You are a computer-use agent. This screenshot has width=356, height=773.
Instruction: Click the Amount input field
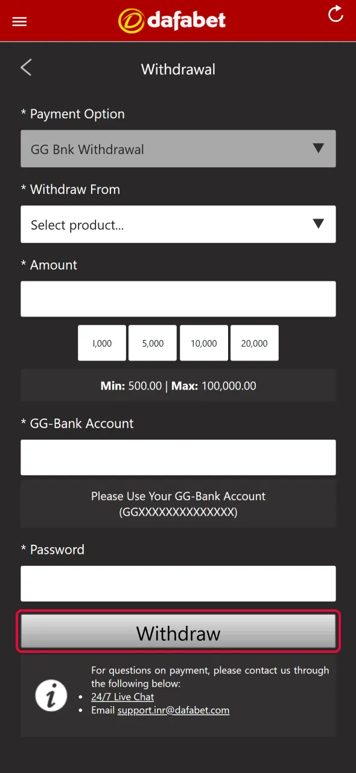pyautogui.click(x=178, y=298)
